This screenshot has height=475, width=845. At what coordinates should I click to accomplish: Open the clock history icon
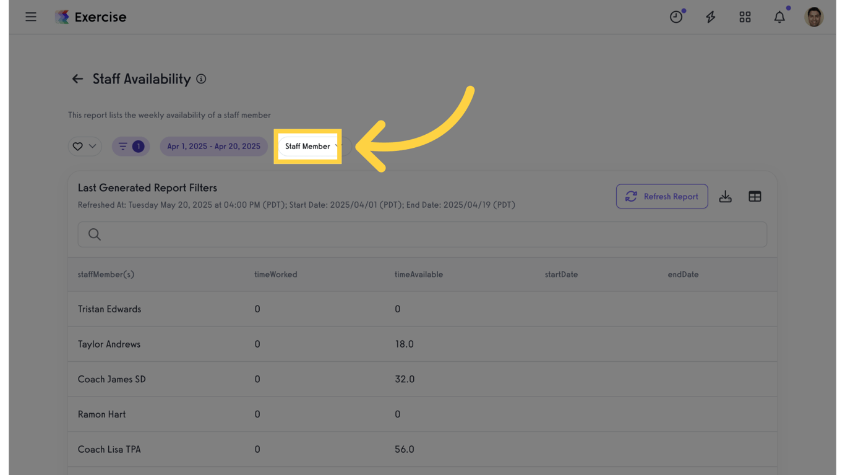pos(676,17)
